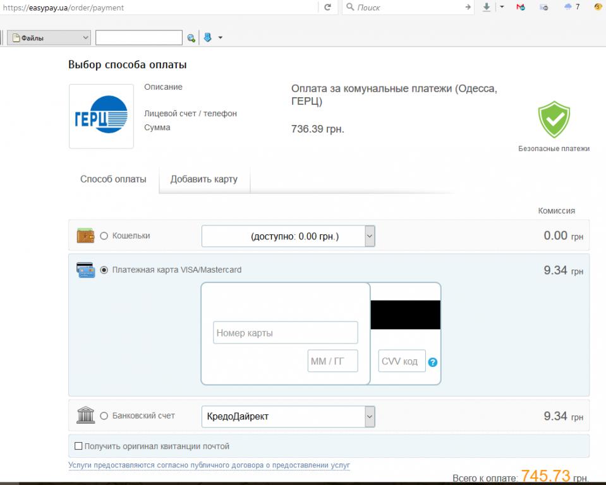Expand the wallet balance dropdown

370,237
